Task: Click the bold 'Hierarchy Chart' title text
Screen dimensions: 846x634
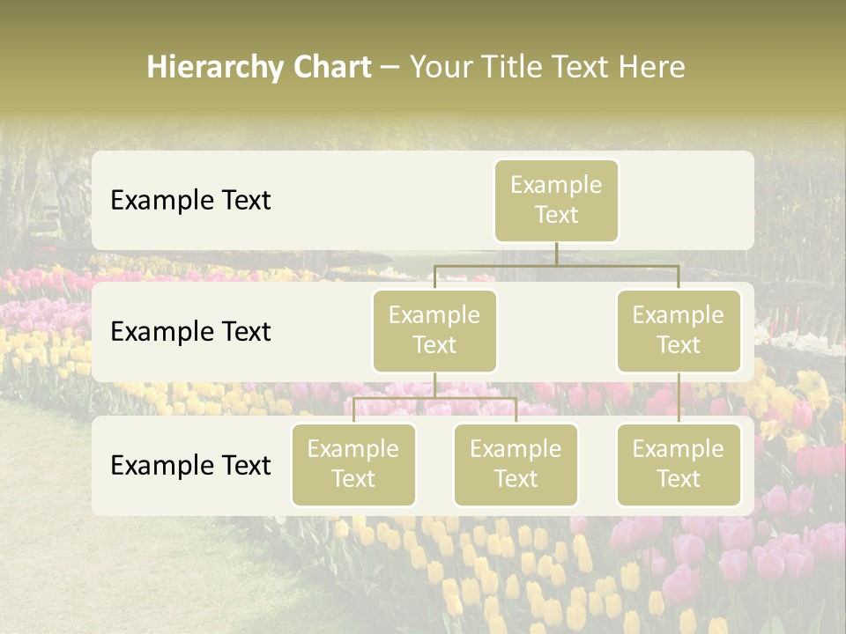Action: [x=259, y=67]
